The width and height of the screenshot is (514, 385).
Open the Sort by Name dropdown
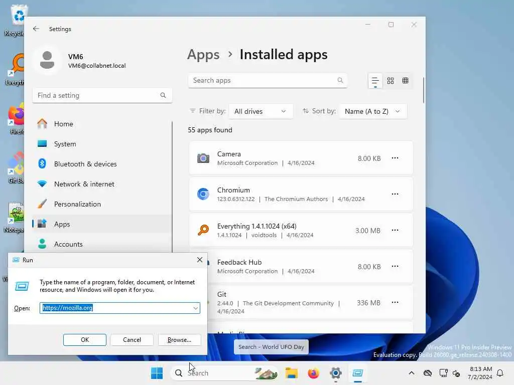[x=373, y=111]
